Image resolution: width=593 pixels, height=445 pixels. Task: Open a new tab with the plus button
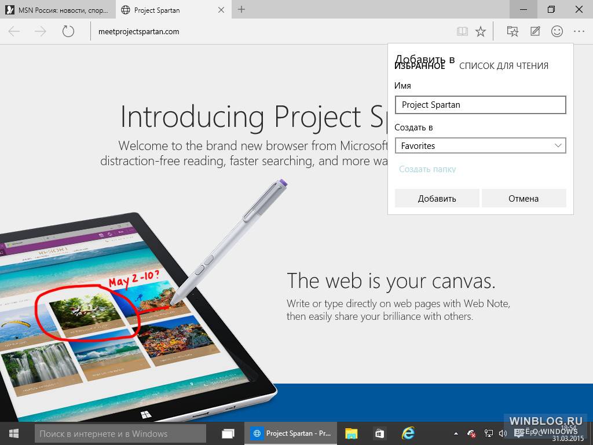point(241,10)
